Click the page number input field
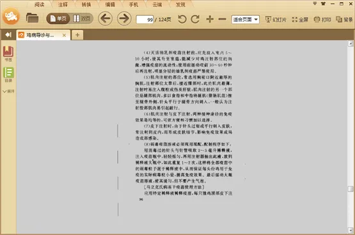This screenshot has width=355, height=235. pyautogui.click(x=145, y=20)
